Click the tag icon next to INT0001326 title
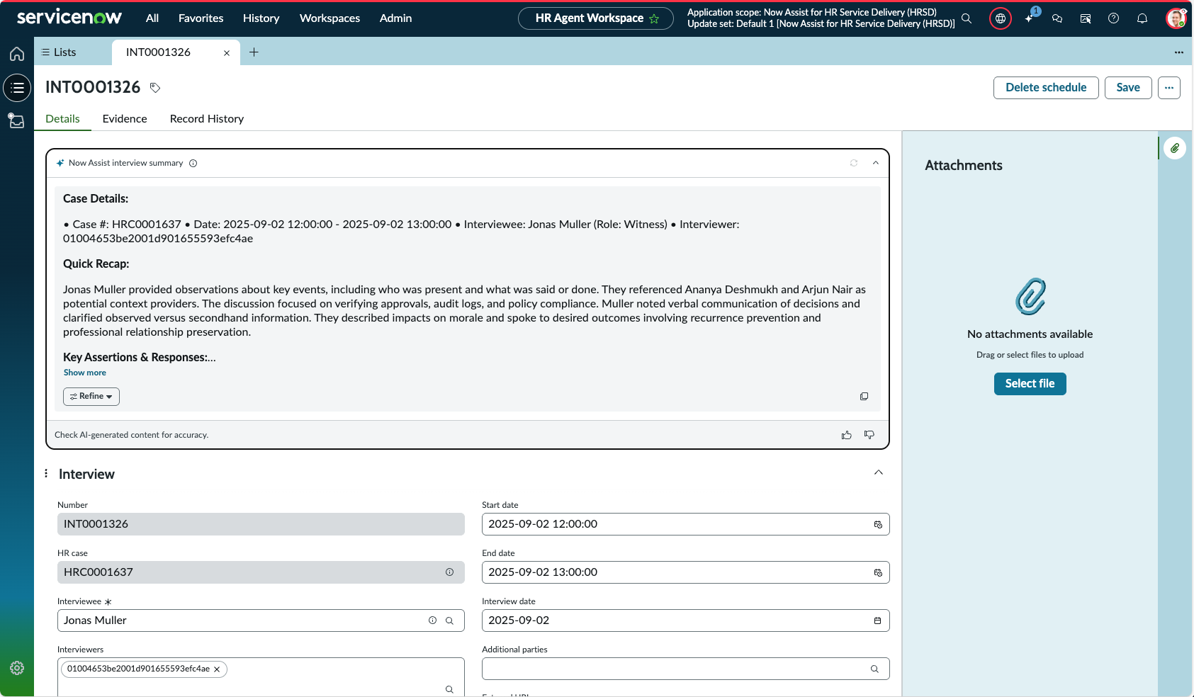 [x=155, y=88]
